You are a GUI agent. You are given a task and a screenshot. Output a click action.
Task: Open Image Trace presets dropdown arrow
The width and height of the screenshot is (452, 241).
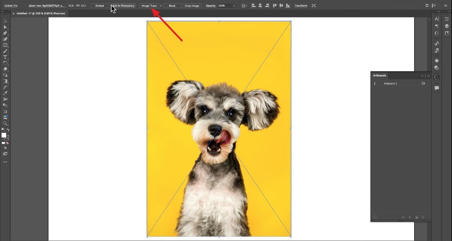161,6
